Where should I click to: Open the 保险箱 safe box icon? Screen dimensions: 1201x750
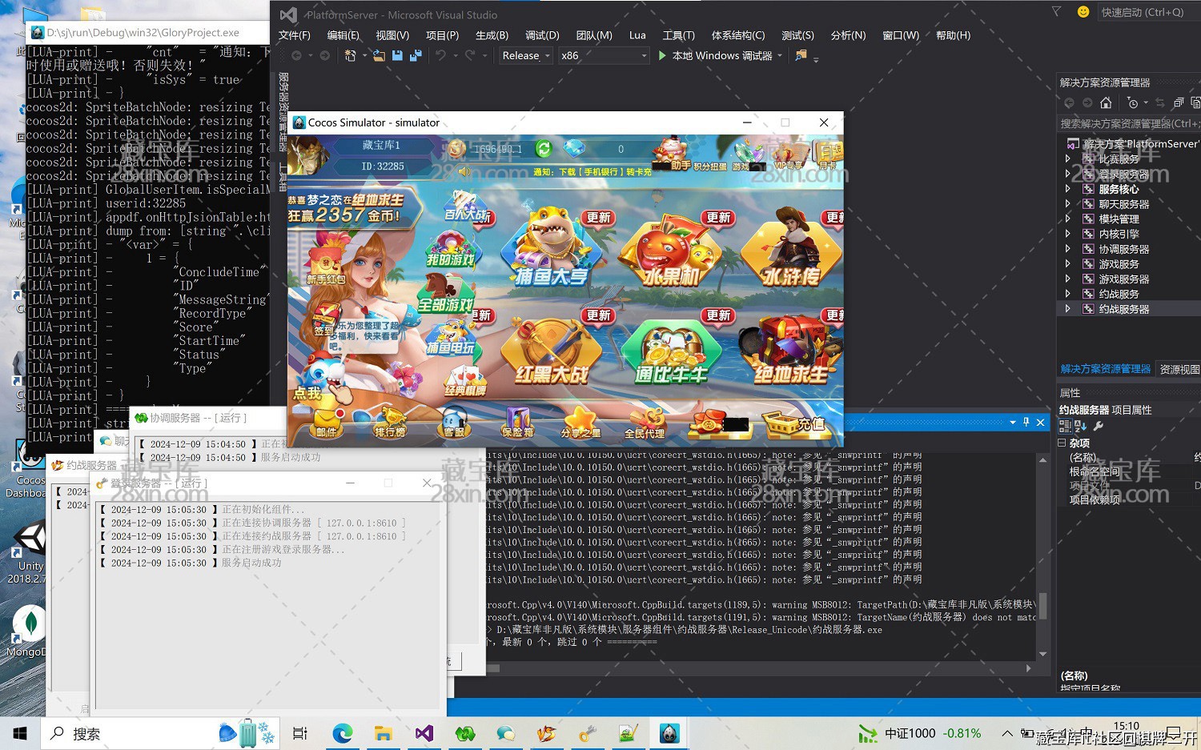[517, 421]
